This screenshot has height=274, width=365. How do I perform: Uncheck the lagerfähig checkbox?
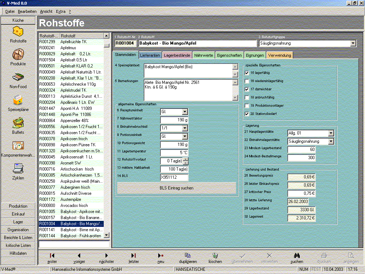click(x=247, y=73)
